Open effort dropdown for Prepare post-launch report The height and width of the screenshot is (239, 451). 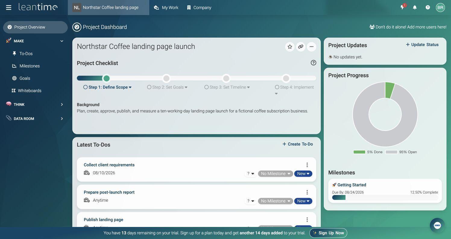(251, 201)
